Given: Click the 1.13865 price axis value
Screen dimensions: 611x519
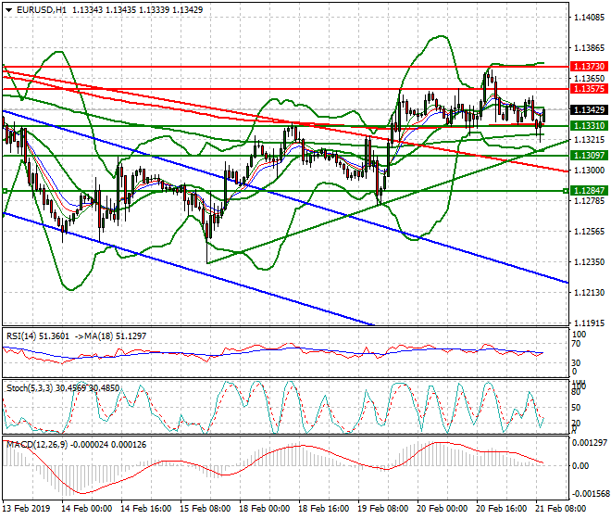Looking at the screenshot, I should [589, 47].
